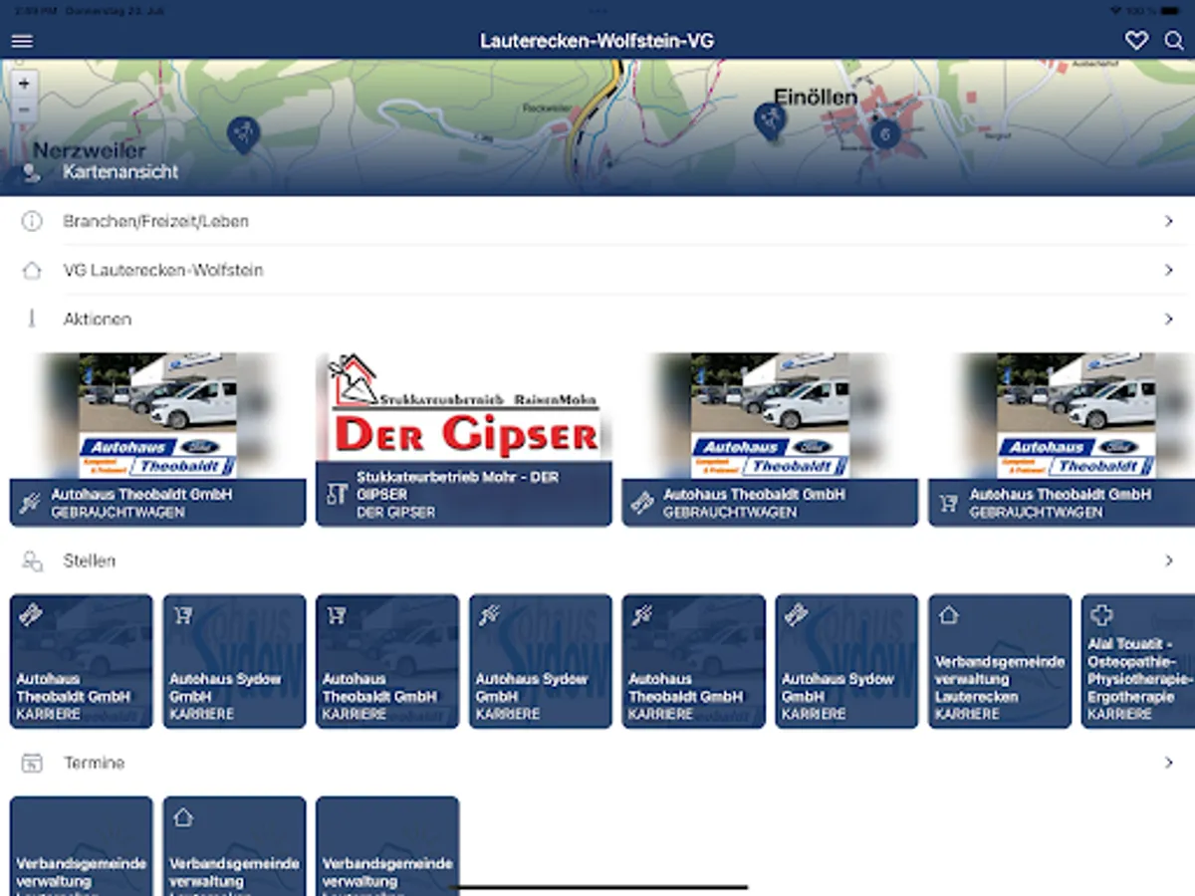The image size is (1195, 896).
Task: Open Alal Touatit Osteopathie Karriere card
Action: 1138,661
